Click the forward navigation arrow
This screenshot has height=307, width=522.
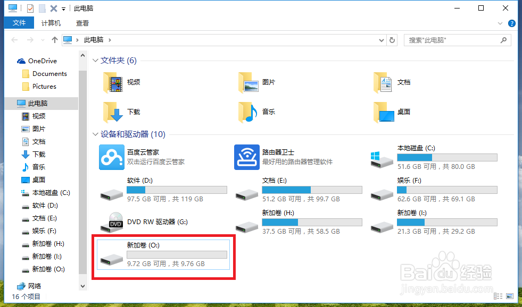pos(30,40)
